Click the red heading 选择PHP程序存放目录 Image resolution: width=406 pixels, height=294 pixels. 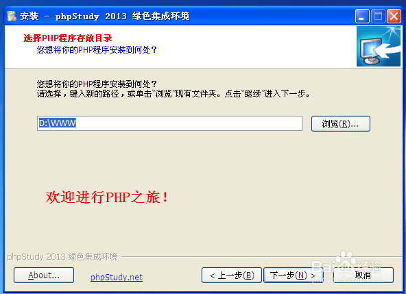coord(68,38)
